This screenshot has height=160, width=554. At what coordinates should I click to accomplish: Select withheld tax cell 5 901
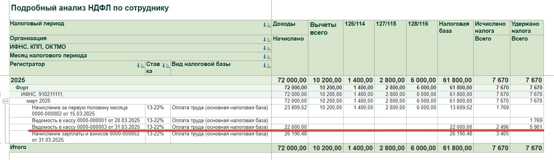[x=535, y=127]
